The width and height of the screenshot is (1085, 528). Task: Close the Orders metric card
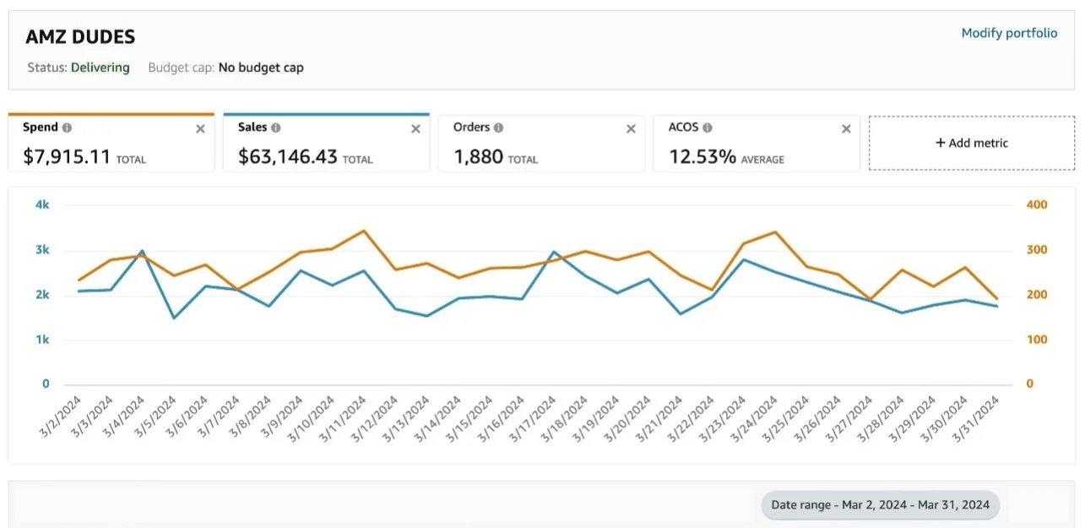tap(631, 129)
